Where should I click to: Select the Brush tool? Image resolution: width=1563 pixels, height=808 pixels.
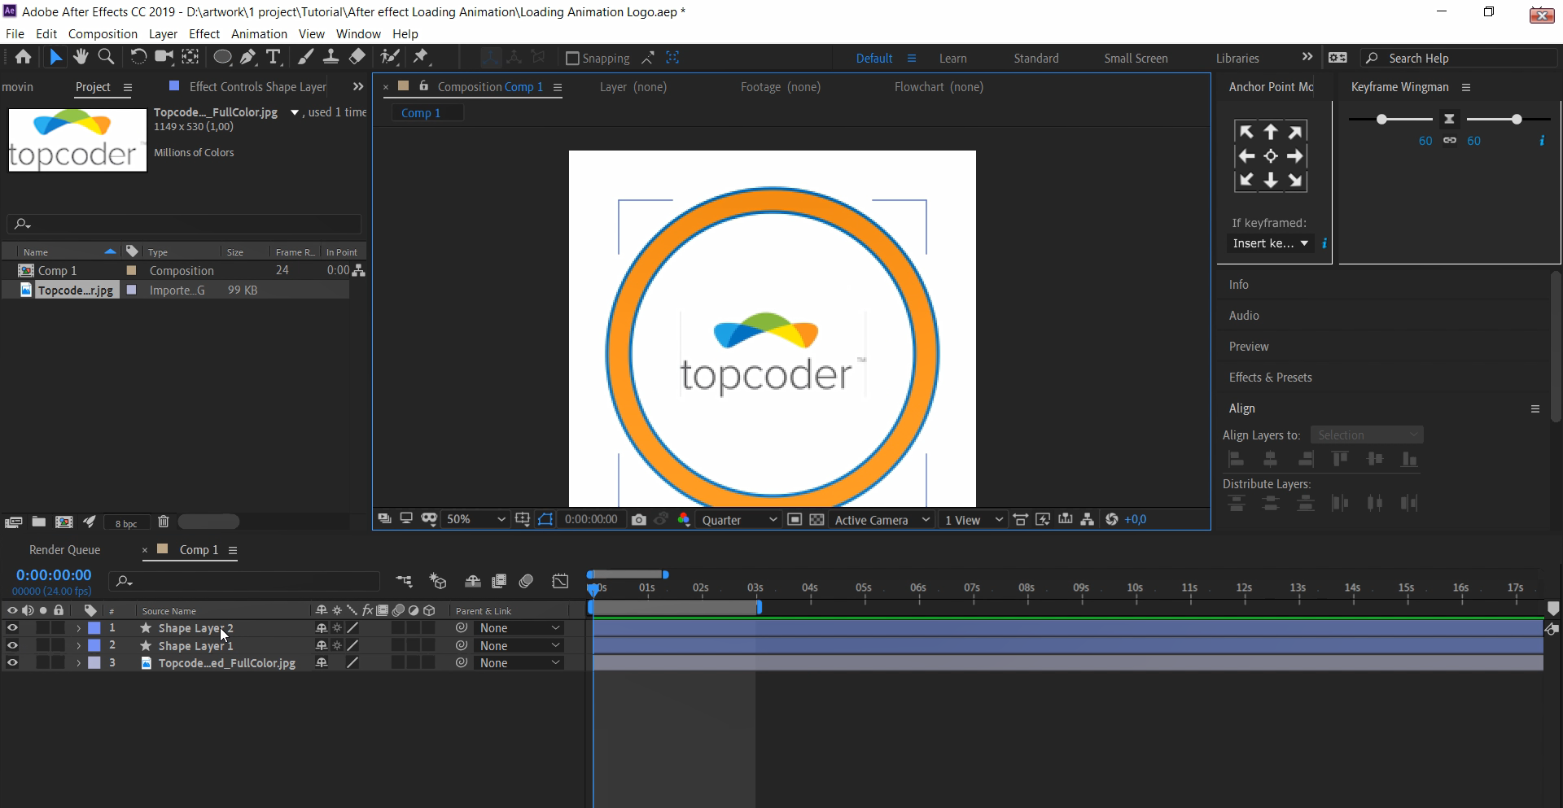[304, 57]
